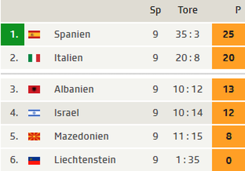Open the Liechtenstein team link
245x171 pixels.
(85, 160)
